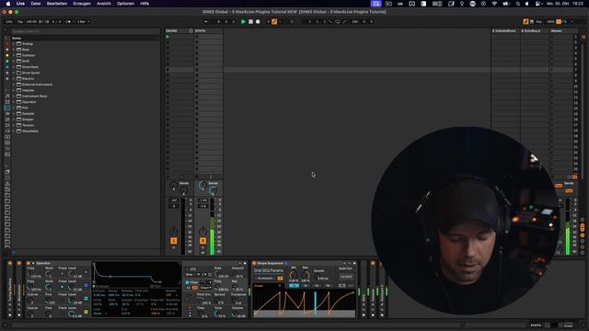Screen dimensions: 589x331
Task: Select the Drums category grid icon
Action: click(7, 102)
